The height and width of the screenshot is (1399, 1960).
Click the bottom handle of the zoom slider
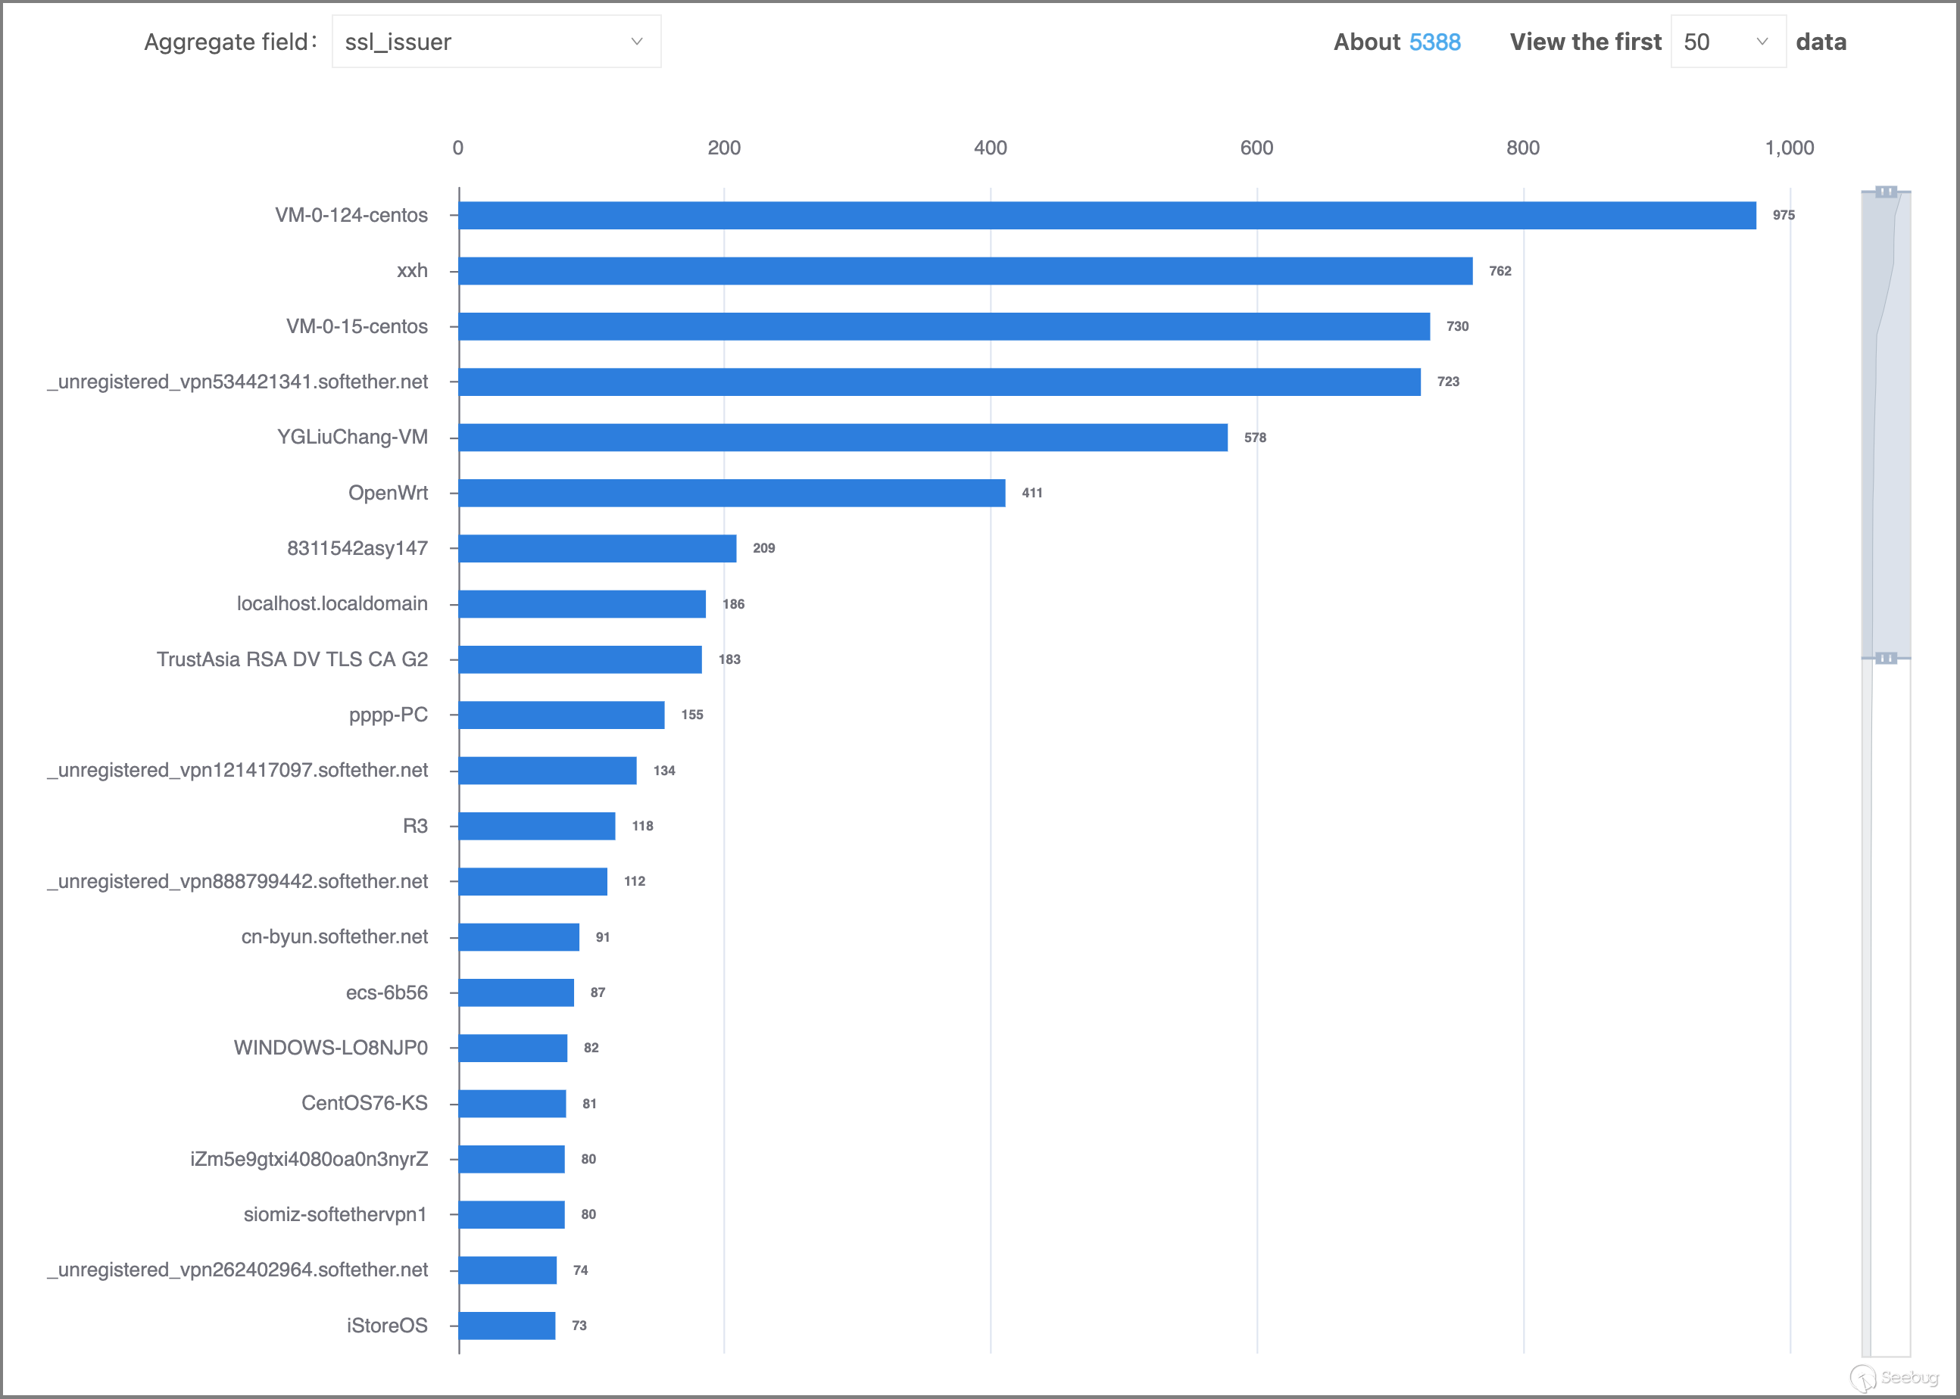[1886, 658]
